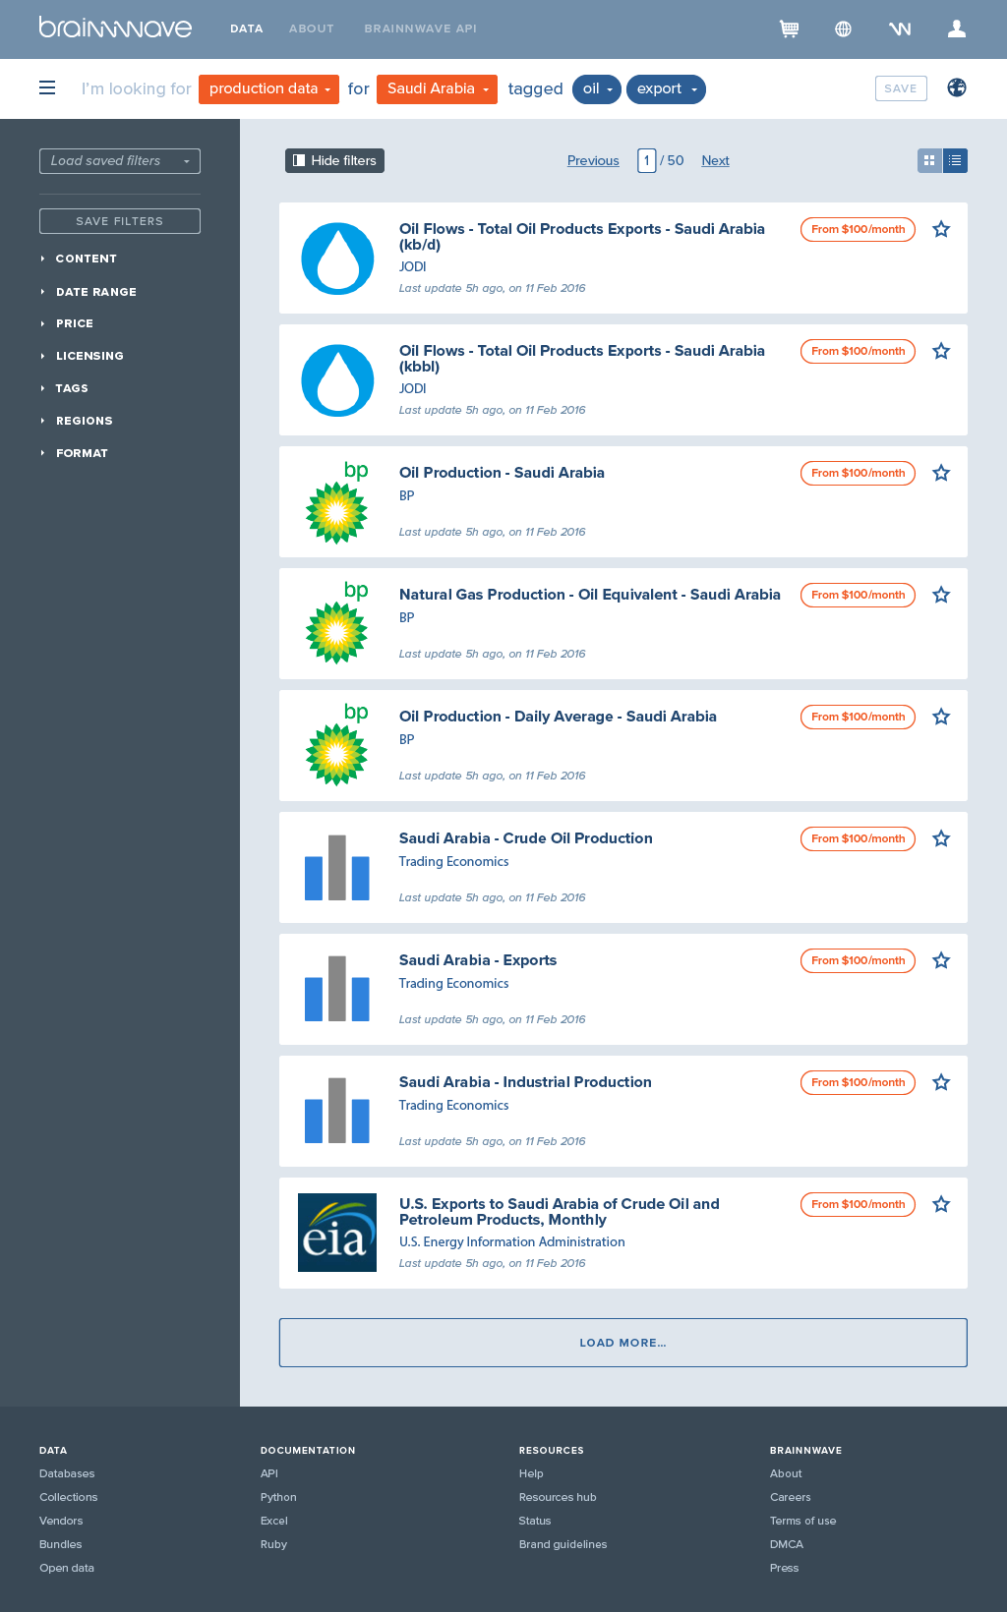Click the page number input field
This screenshot has height=1612, width=1007.
pos(647,160)
